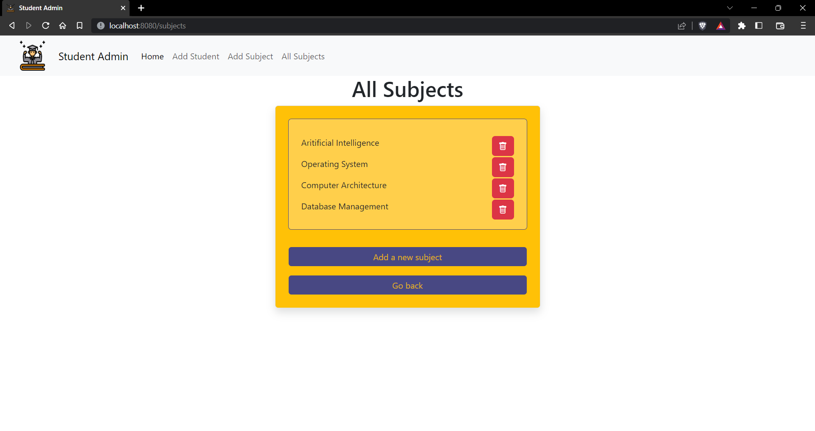This screenshot has width=815, height=431.
Task: Open the browser hamburger menu
Action: tap(803, 26)
